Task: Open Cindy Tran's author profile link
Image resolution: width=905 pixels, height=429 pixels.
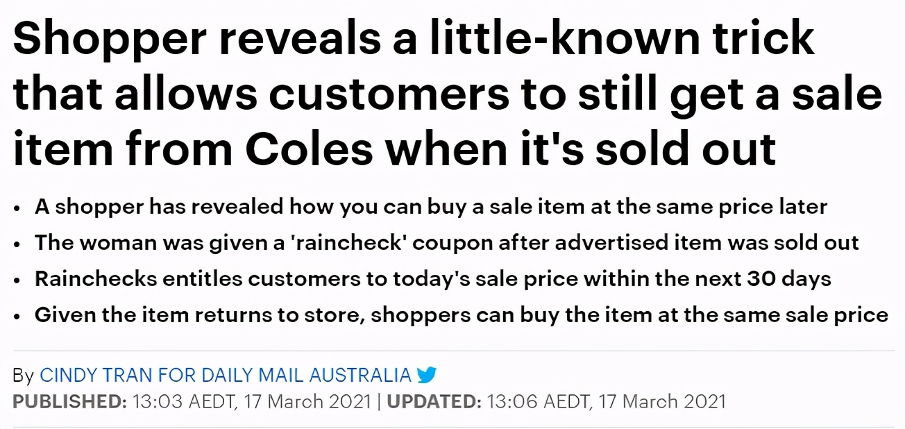Action: pos(96,376)
